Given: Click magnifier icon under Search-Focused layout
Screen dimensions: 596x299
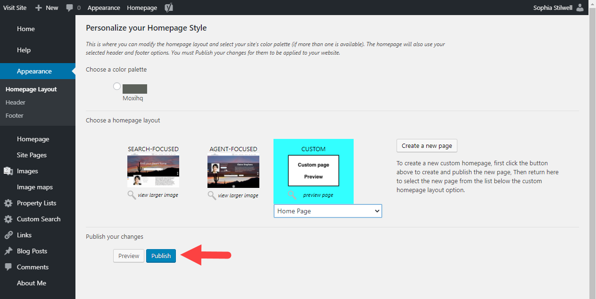Looking at the screenshot, I should coord(132,195).
